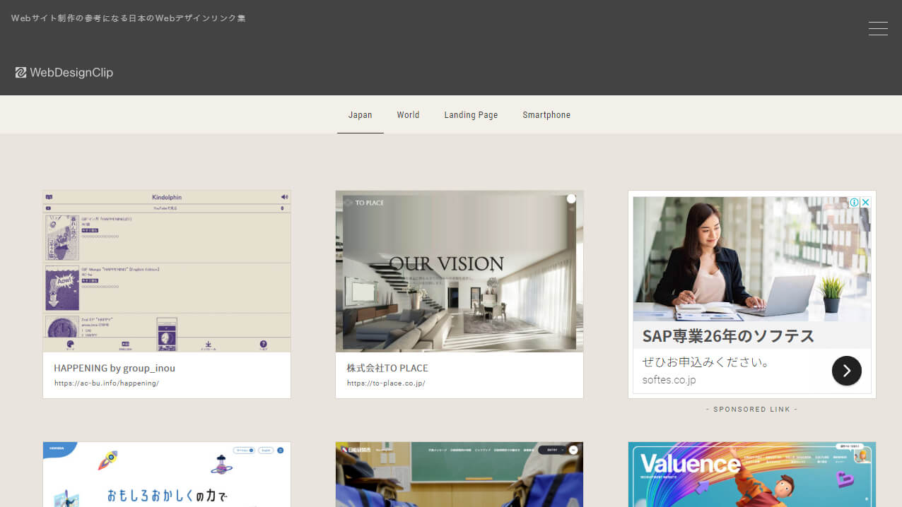
Task: Close the ad with the X icon
Action: 865,203
